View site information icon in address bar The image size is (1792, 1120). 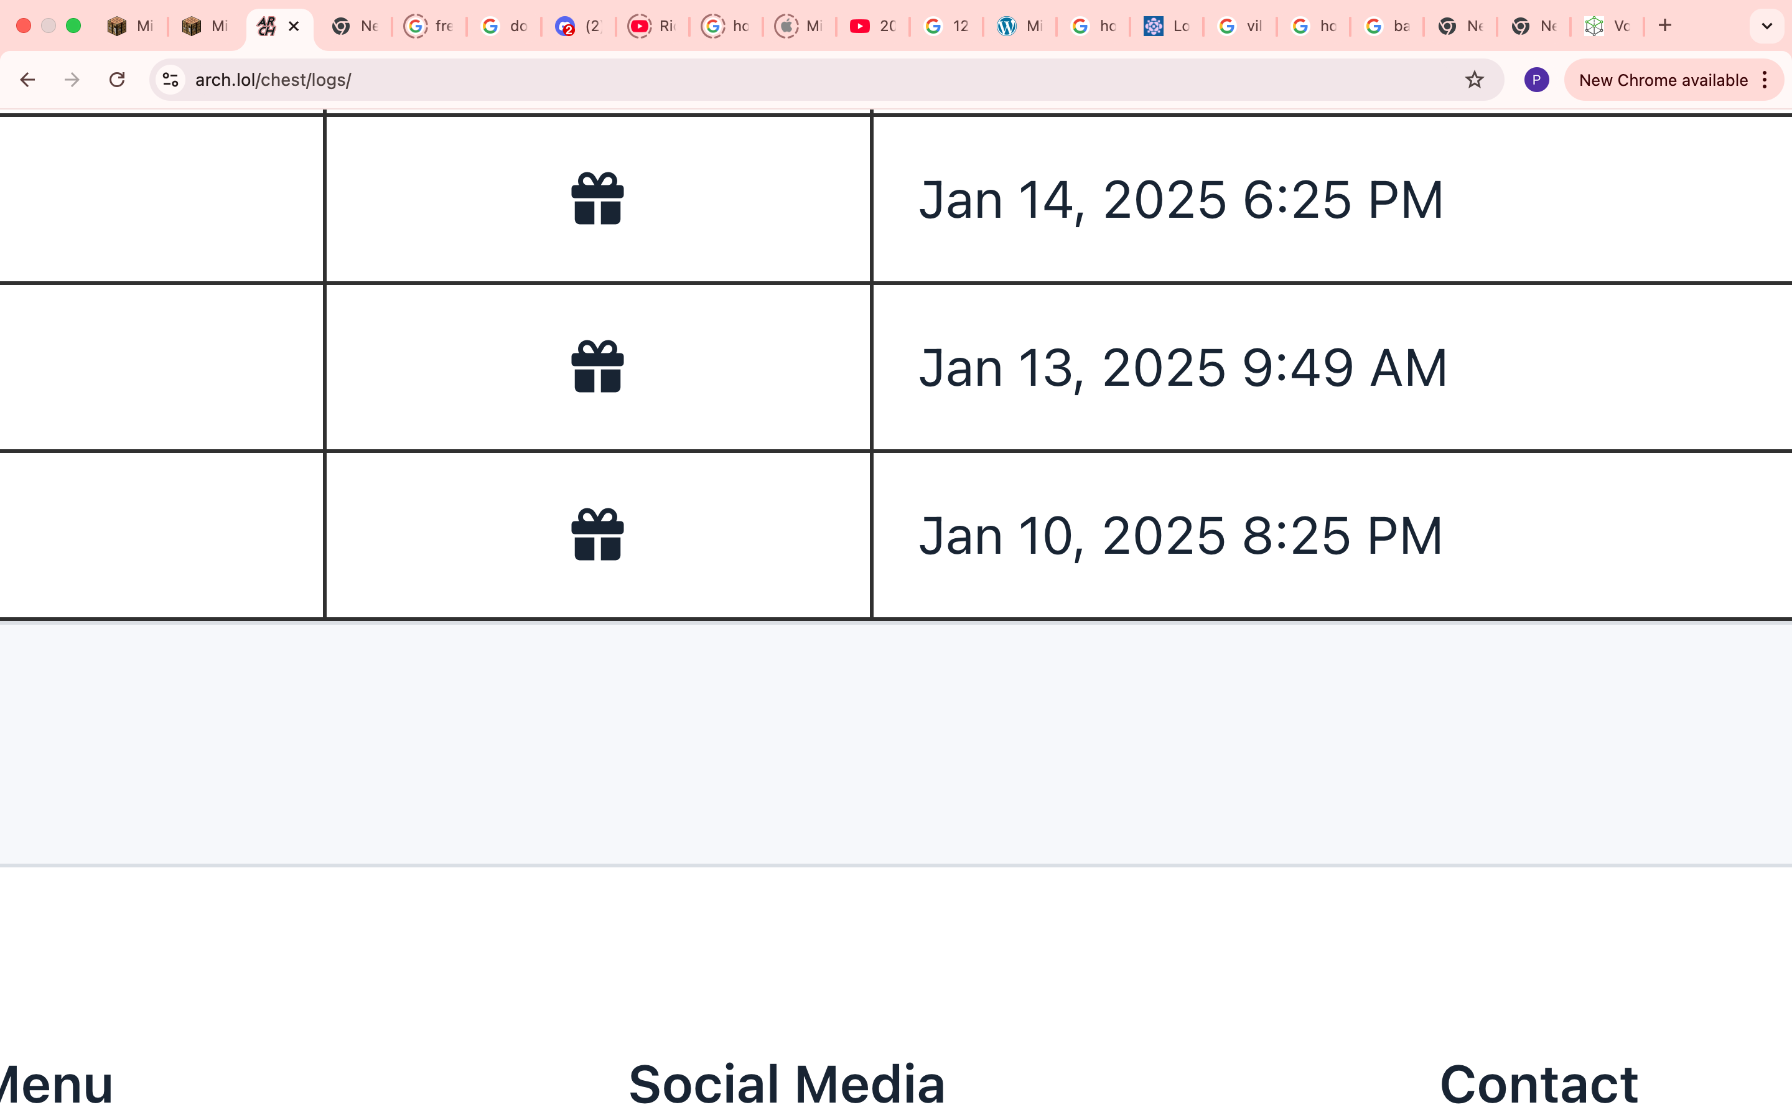point(171,80)
